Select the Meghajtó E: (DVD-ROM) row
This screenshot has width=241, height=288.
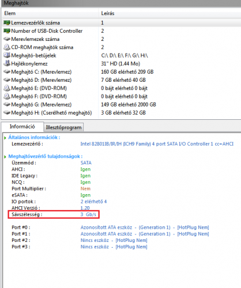click(121, 88)
